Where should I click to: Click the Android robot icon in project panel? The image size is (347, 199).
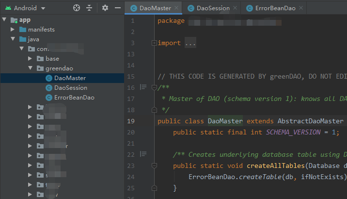tap(8, 8)
